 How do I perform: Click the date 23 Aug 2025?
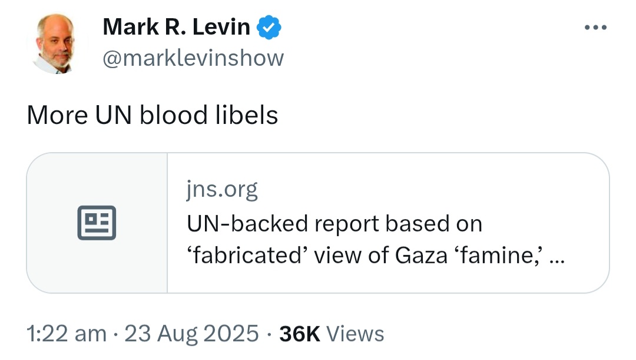191,334
